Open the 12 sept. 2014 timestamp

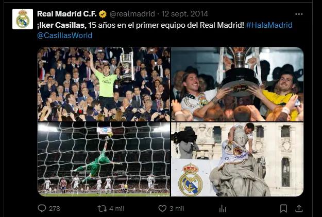pos(184,14)
